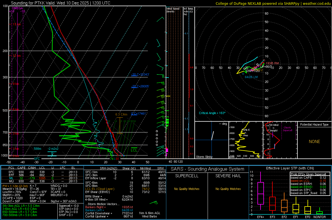Click the yellow NONE hazard type text
The width and height of the screenshot is (332, 220).
click(x=314, y=142)
